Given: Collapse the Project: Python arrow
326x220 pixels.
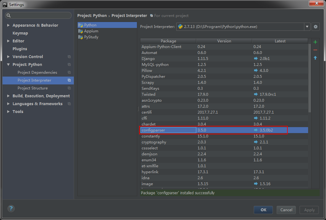Looking at the screenshot, I should coord(8,65).
